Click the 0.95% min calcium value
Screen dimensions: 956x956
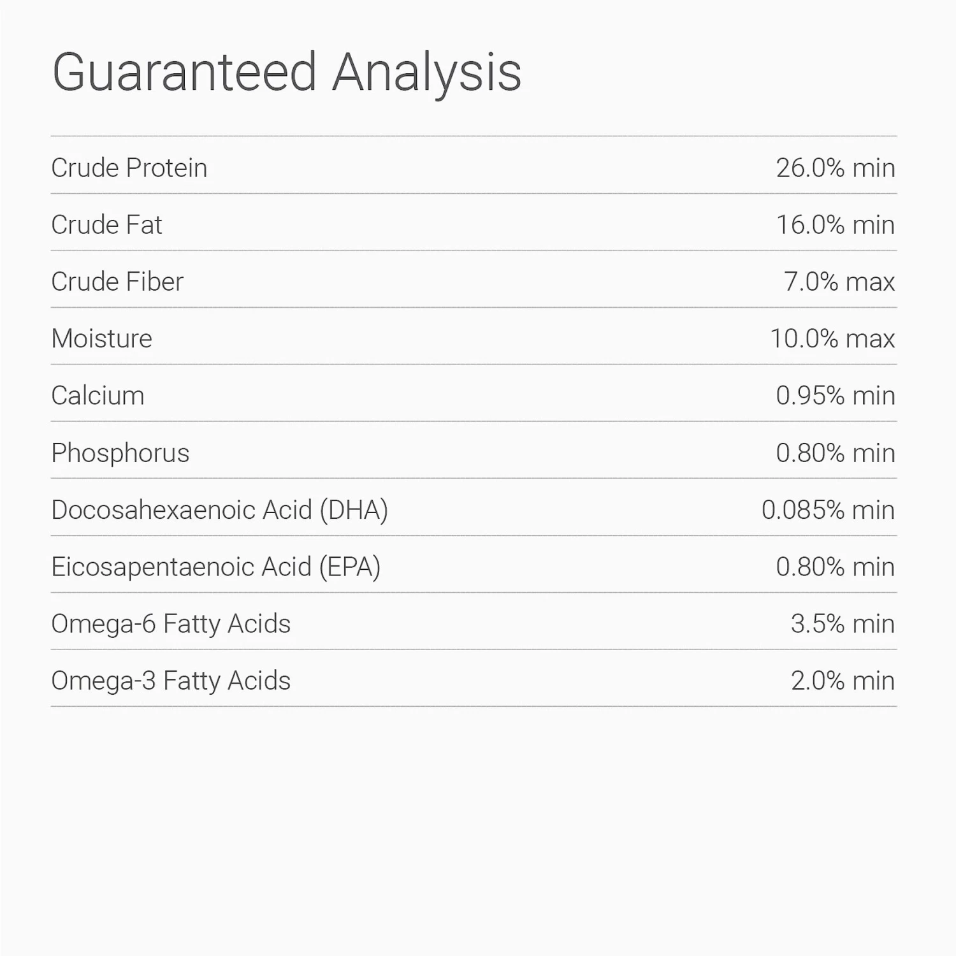coord(835,396)
